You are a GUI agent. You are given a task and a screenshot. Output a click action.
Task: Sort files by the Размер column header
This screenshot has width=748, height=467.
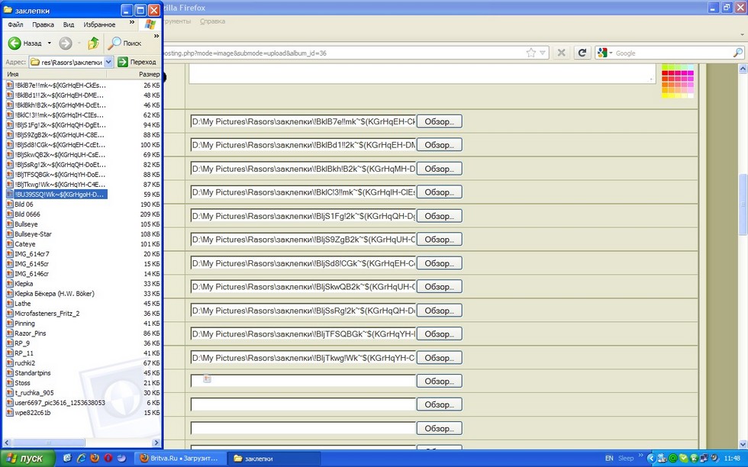(149, 74)
